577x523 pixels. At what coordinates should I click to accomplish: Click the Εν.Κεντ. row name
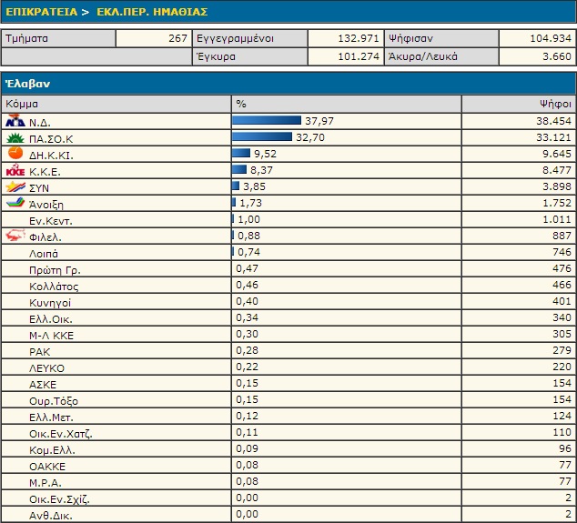[51, 221]
